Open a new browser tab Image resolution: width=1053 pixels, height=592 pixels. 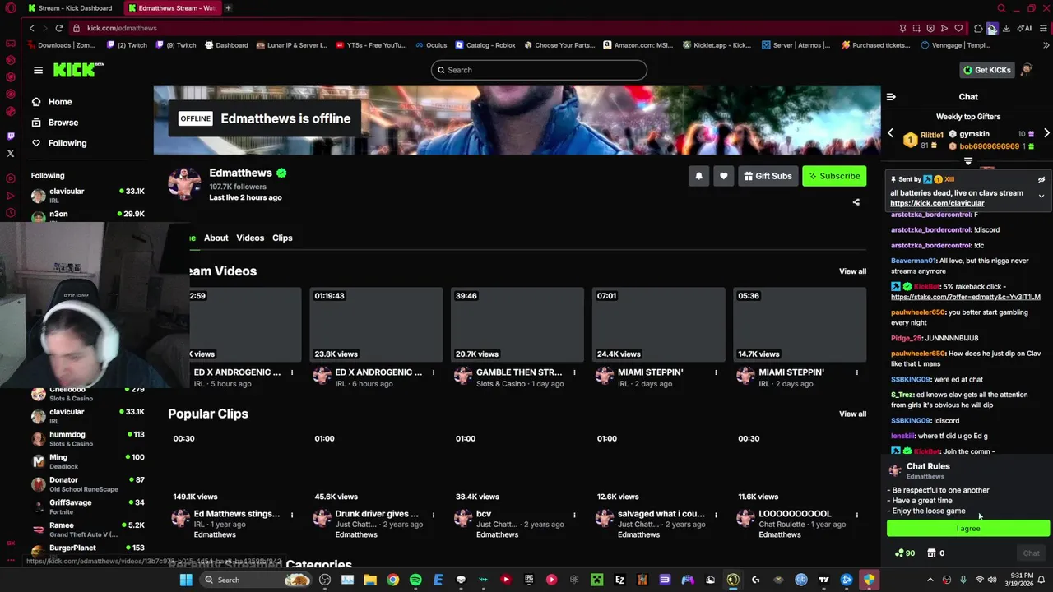[228, 8]
